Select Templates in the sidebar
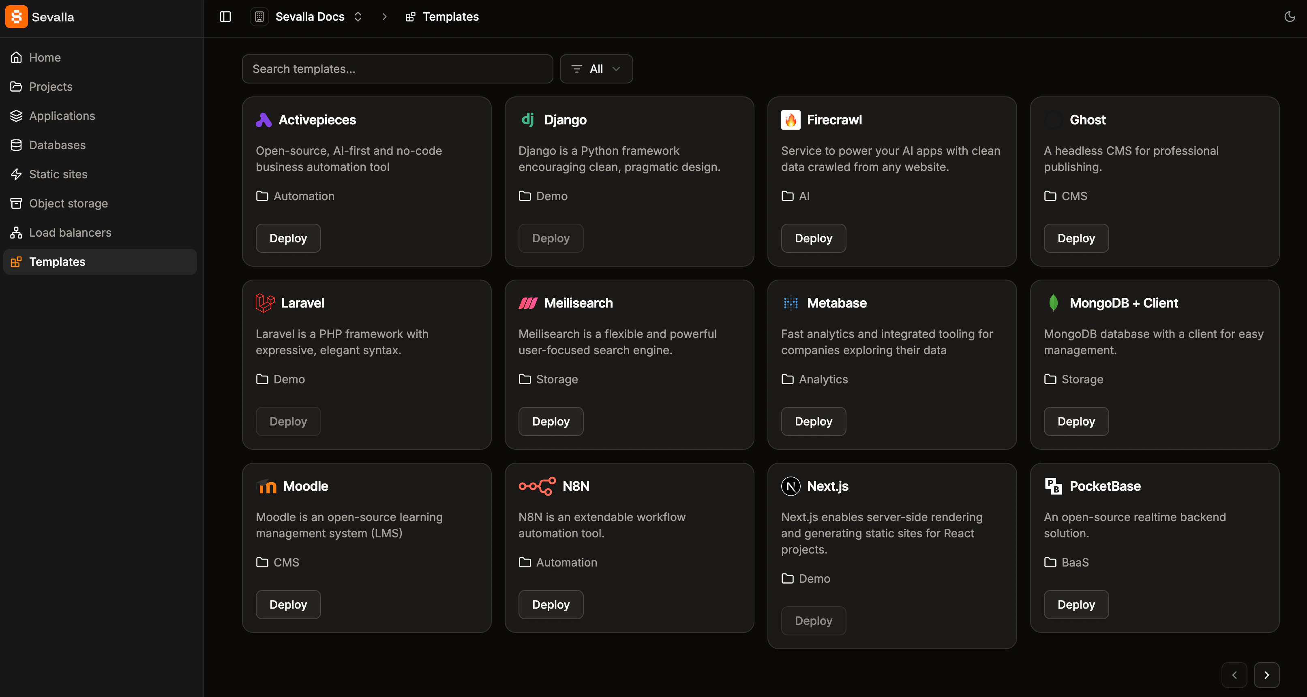The width and height of the screenshot is (1307, 697). (x=100, y=262)
